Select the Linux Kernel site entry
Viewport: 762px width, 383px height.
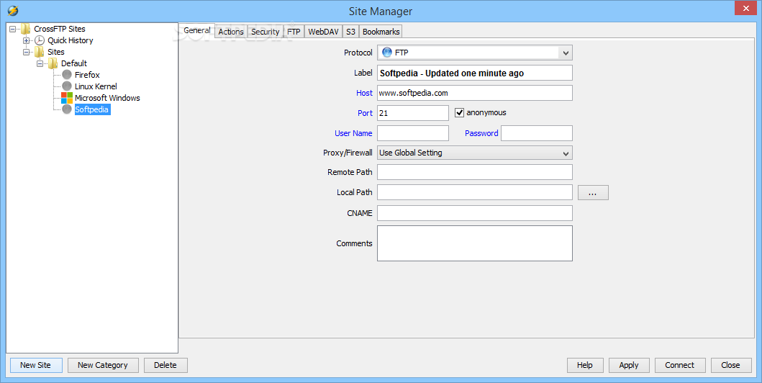click(x=96, y=86)
